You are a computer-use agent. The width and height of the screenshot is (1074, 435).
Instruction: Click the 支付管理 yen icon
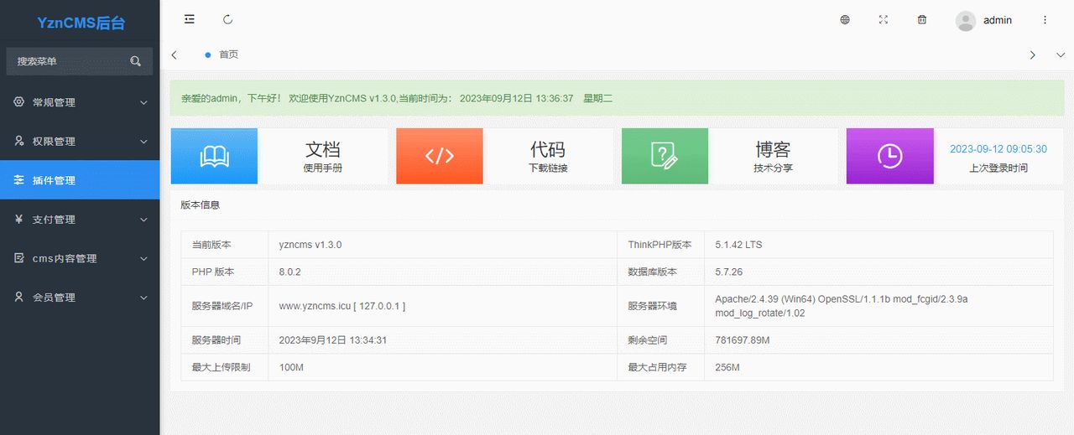click(x=19, y=219)
